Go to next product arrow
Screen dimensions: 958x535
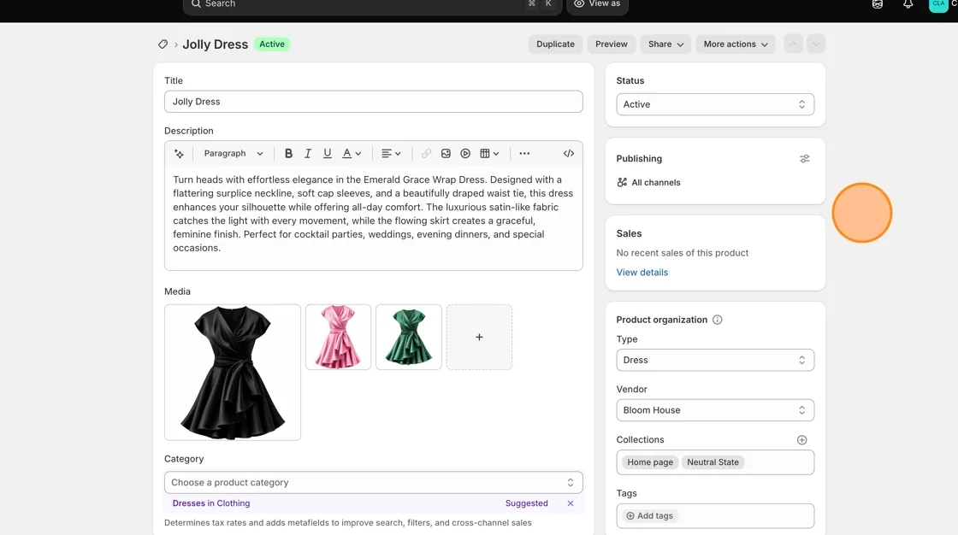click(x=816, y=44)
